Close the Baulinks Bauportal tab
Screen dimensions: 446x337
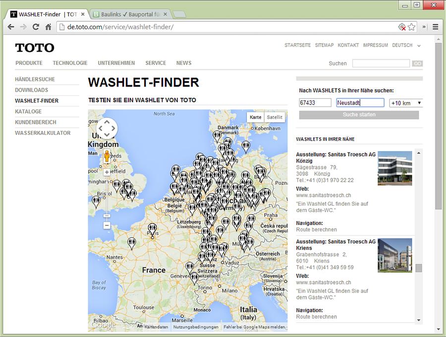point(165,14)
